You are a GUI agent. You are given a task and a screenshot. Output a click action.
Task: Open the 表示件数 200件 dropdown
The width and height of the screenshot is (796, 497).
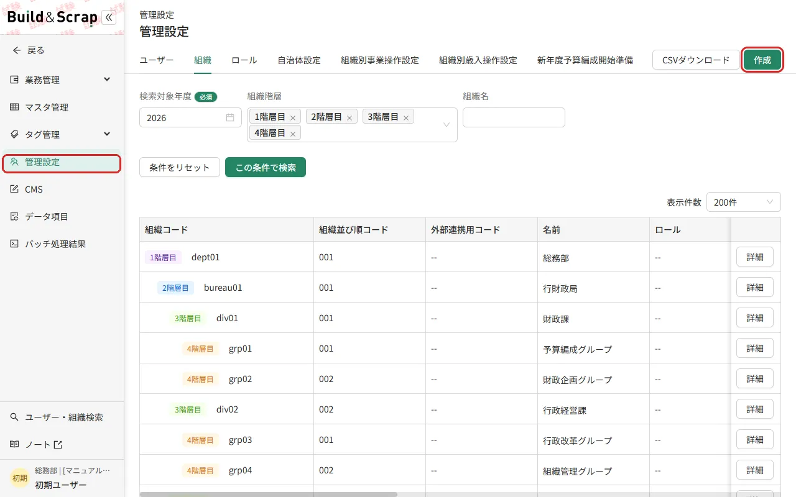point(743,202)
